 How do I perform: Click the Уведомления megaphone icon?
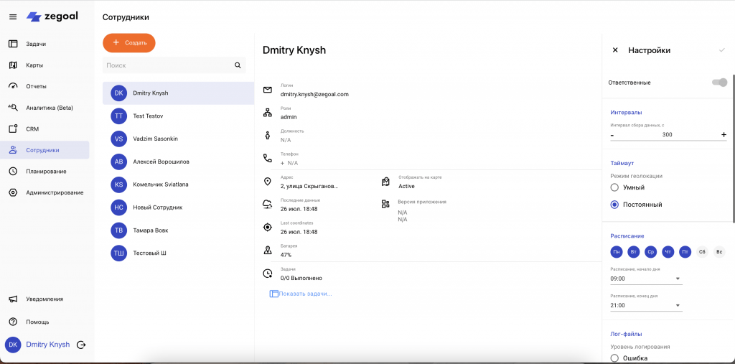point(13,299)
